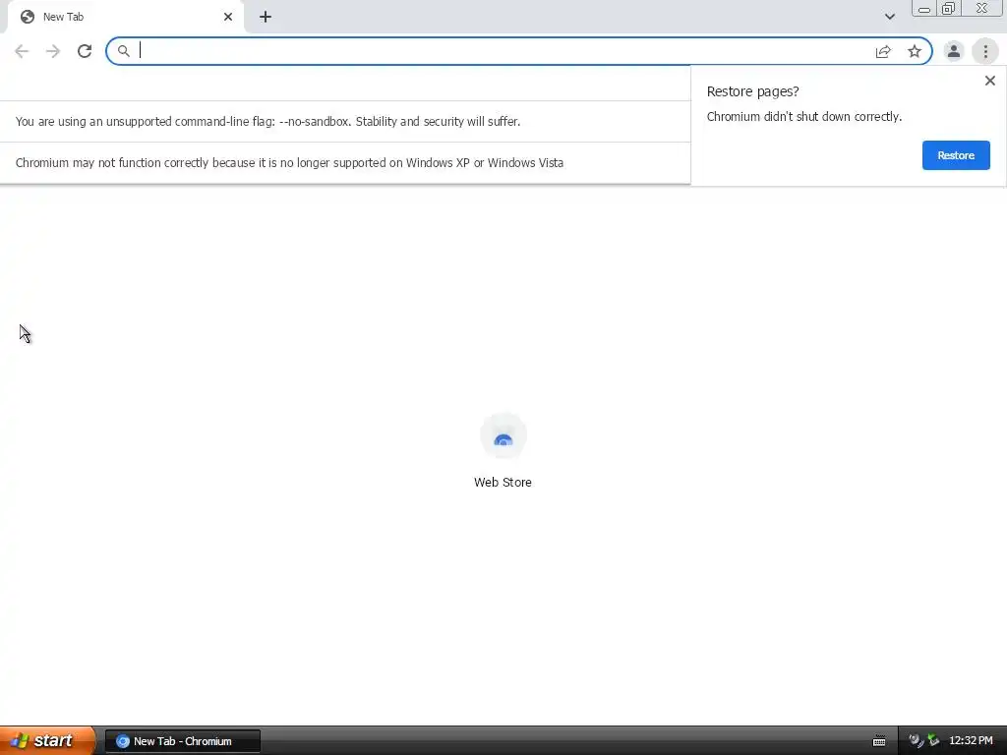Click the forward navigation arrow
The image size is (1007, 755).
[53, 51]
